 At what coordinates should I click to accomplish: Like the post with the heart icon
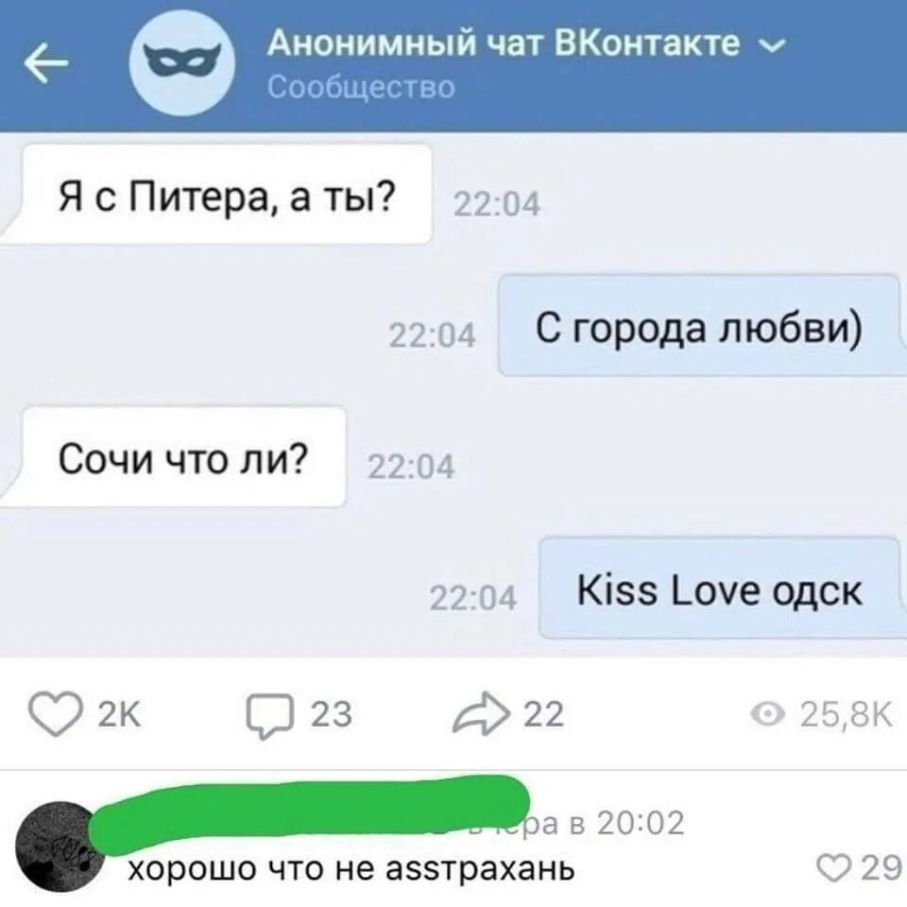(55, 714)
